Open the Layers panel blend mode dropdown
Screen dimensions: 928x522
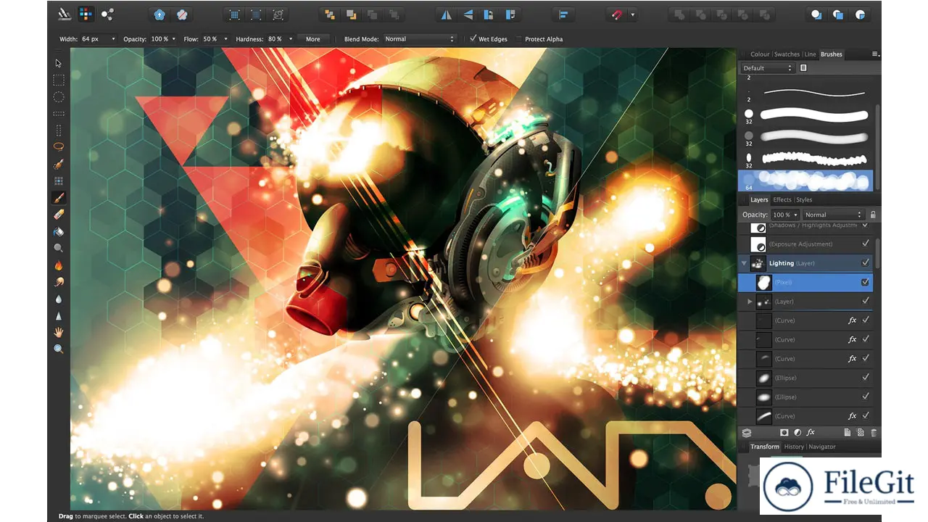click(833, 215)
